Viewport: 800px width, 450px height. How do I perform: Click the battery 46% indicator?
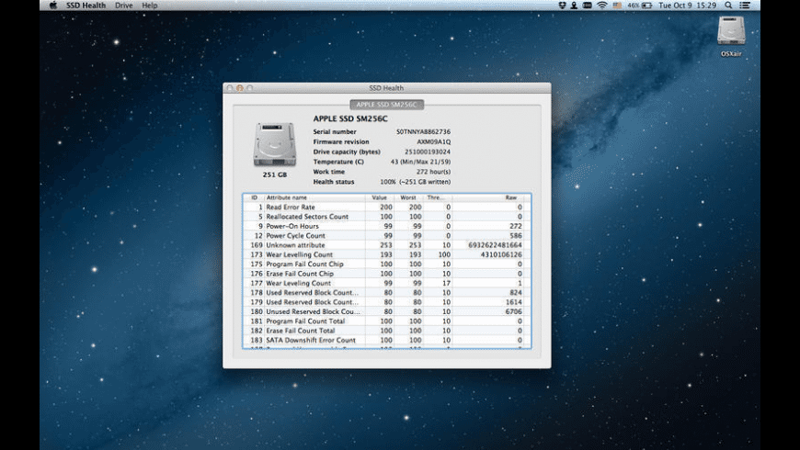pyautogui.click(x=640, y=6)
